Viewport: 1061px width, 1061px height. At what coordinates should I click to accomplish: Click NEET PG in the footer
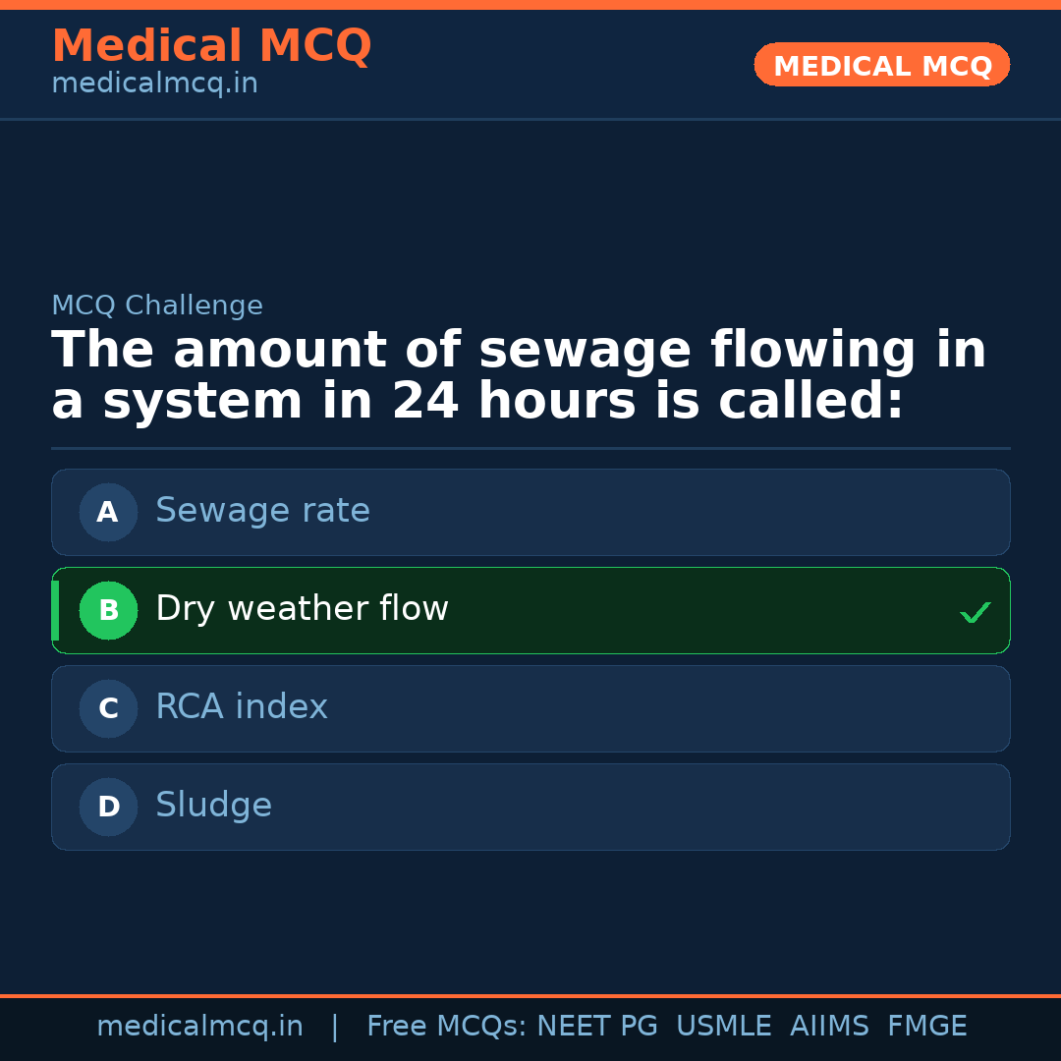click(x=597, y=1027)
